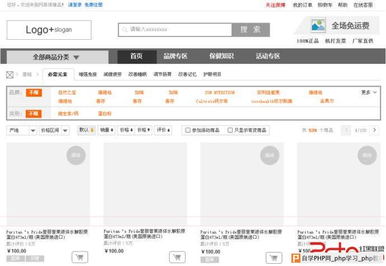Screen dimensions: 386x266
Task: Tick the 参加活动商品 checkbox
Action: pyautogui.click(x=188, y=130)
